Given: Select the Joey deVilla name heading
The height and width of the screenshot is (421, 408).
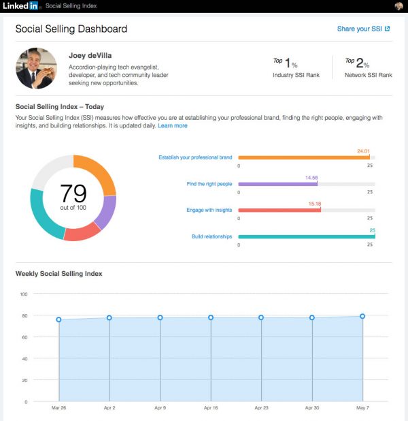Looking at the screenshot, I should pyautogui.click(x=90, y=56).
